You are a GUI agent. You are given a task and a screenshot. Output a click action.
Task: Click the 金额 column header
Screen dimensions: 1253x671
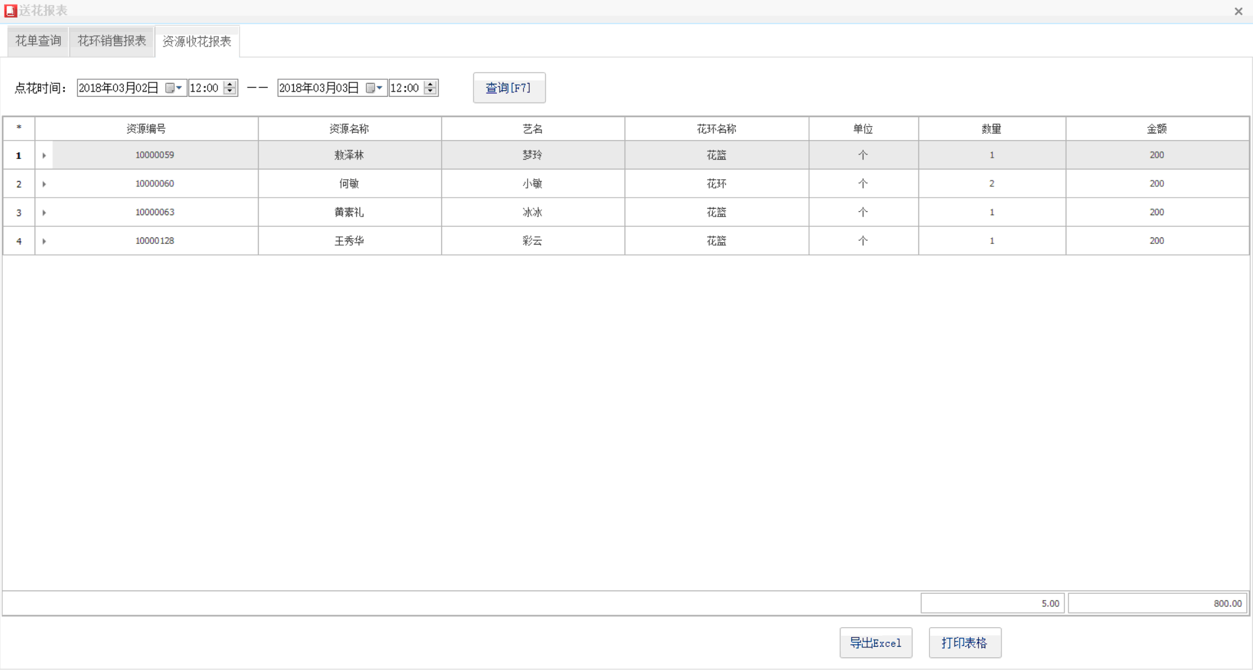pyautogui.click(x=1157, y=129)
